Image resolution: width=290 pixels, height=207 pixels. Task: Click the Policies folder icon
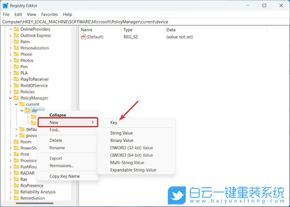click(16, 92)
